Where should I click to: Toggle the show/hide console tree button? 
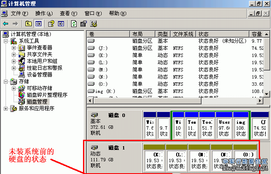pyautogui.click(x=39, y=24)
